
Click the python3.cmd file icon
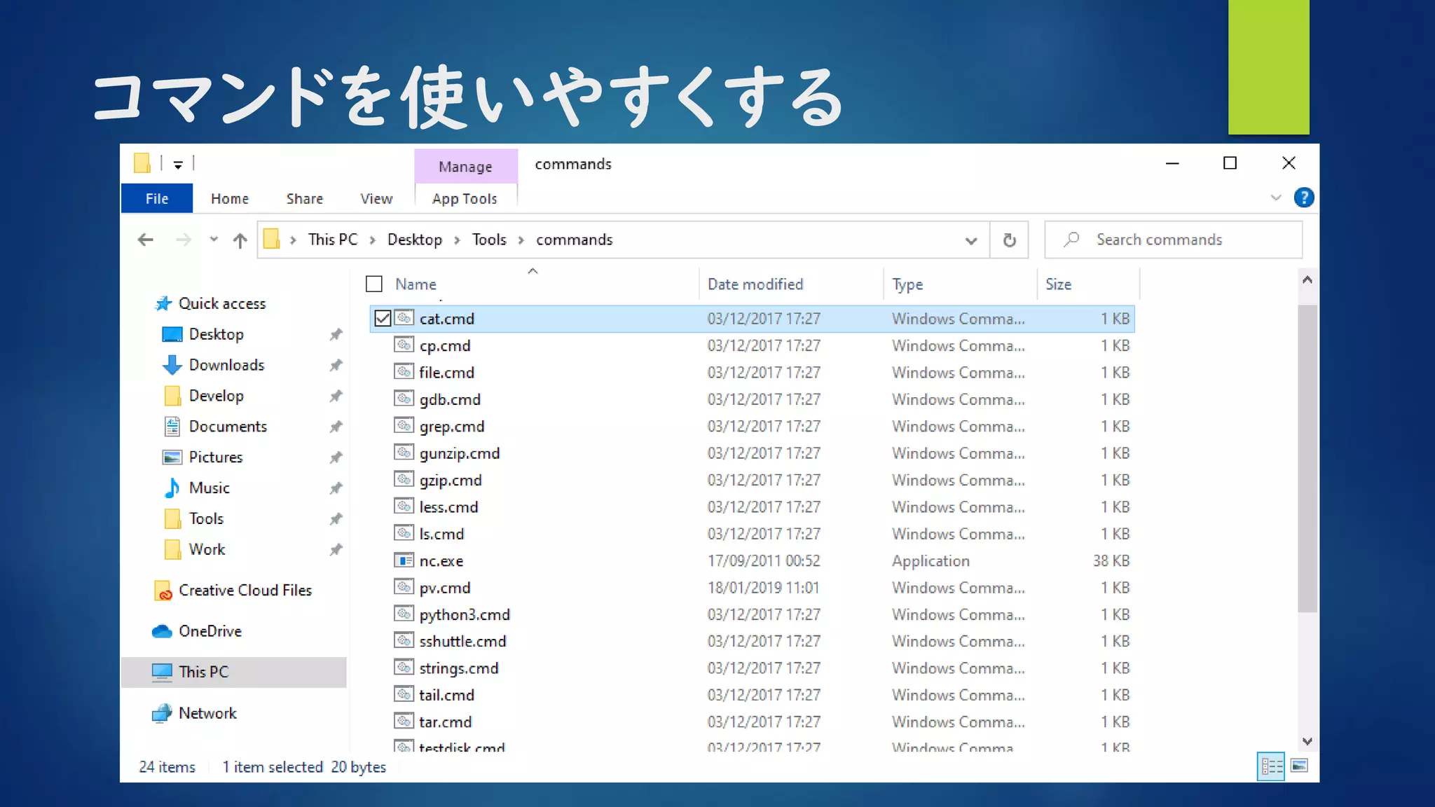(x=404, y=614)
